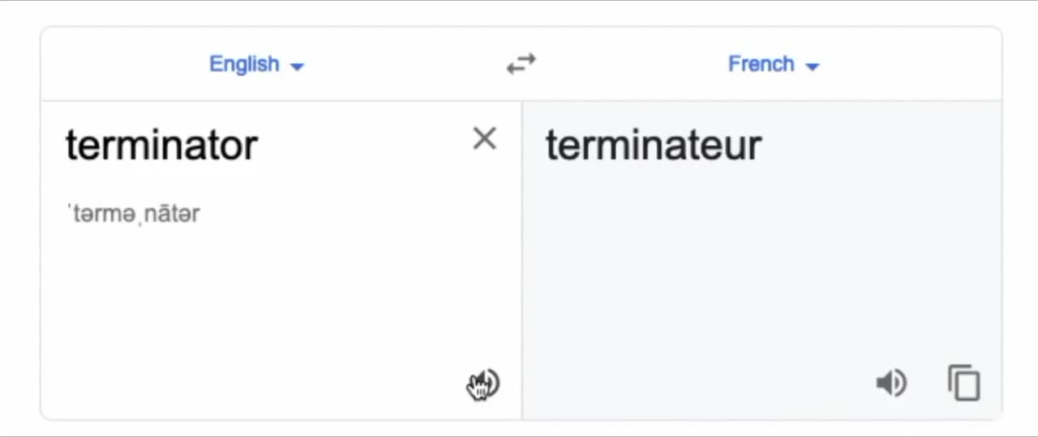Change the target language from French
Image resolution: width=1038 pixels, height=437 pixels.
[774, 64]
